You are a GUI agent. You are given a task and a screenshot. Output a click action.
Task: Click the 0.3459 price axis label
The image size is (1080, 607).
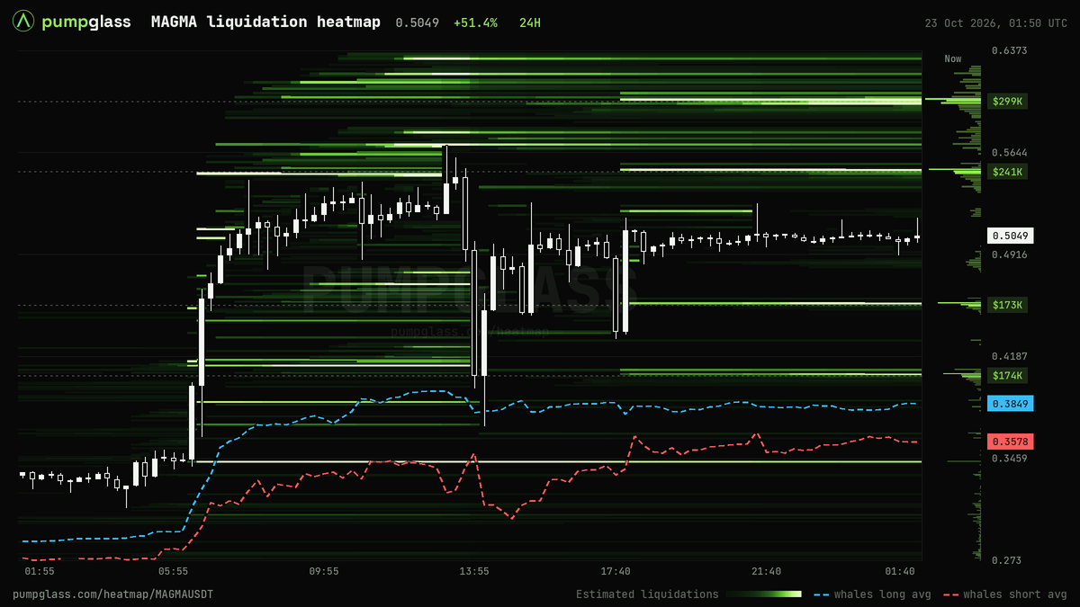tap(1009, 459)
